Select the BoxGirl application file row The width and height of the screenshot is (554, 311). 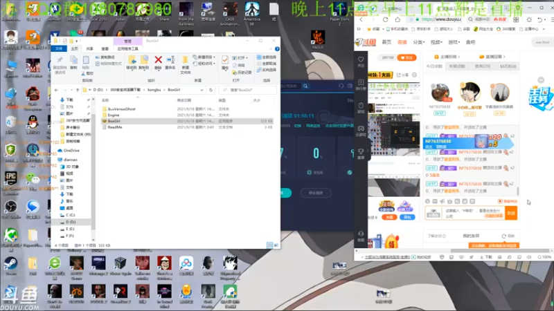[187, 121]
